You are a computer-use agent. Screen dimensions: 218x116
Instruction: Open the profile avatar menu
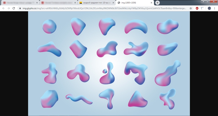209,8
